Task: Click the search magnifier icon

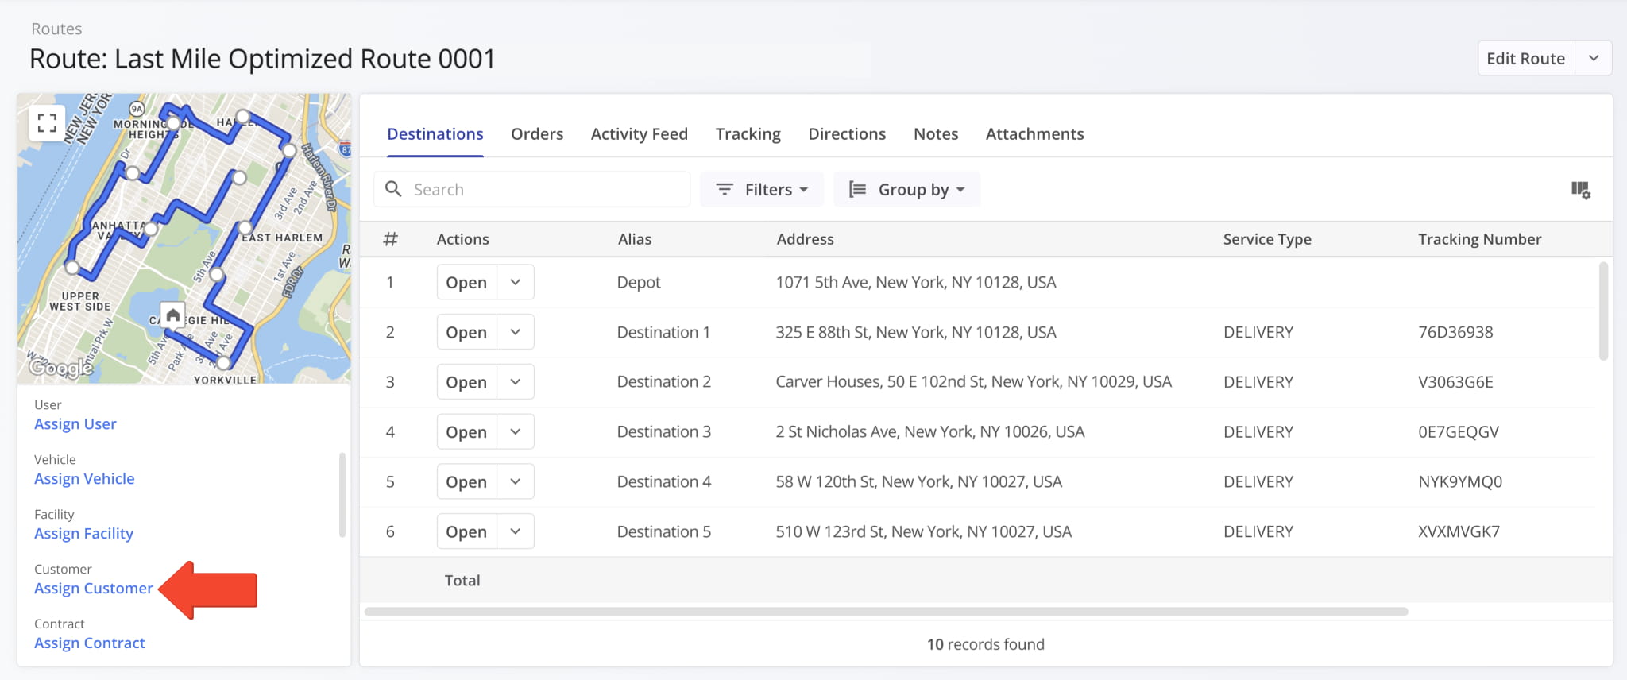Action: click(393, 189)
